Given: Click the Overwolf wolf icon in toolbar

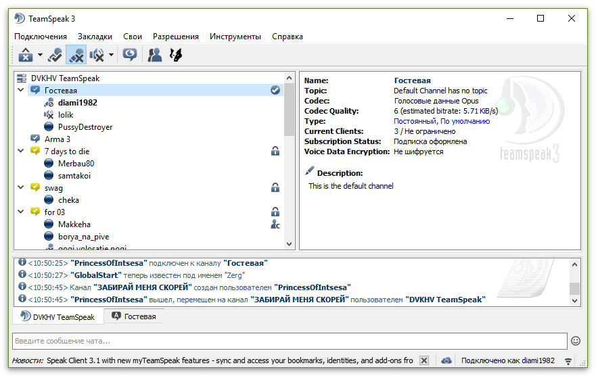Looking at the screenshot, I should pyautogui.click(x=175, y=55).
